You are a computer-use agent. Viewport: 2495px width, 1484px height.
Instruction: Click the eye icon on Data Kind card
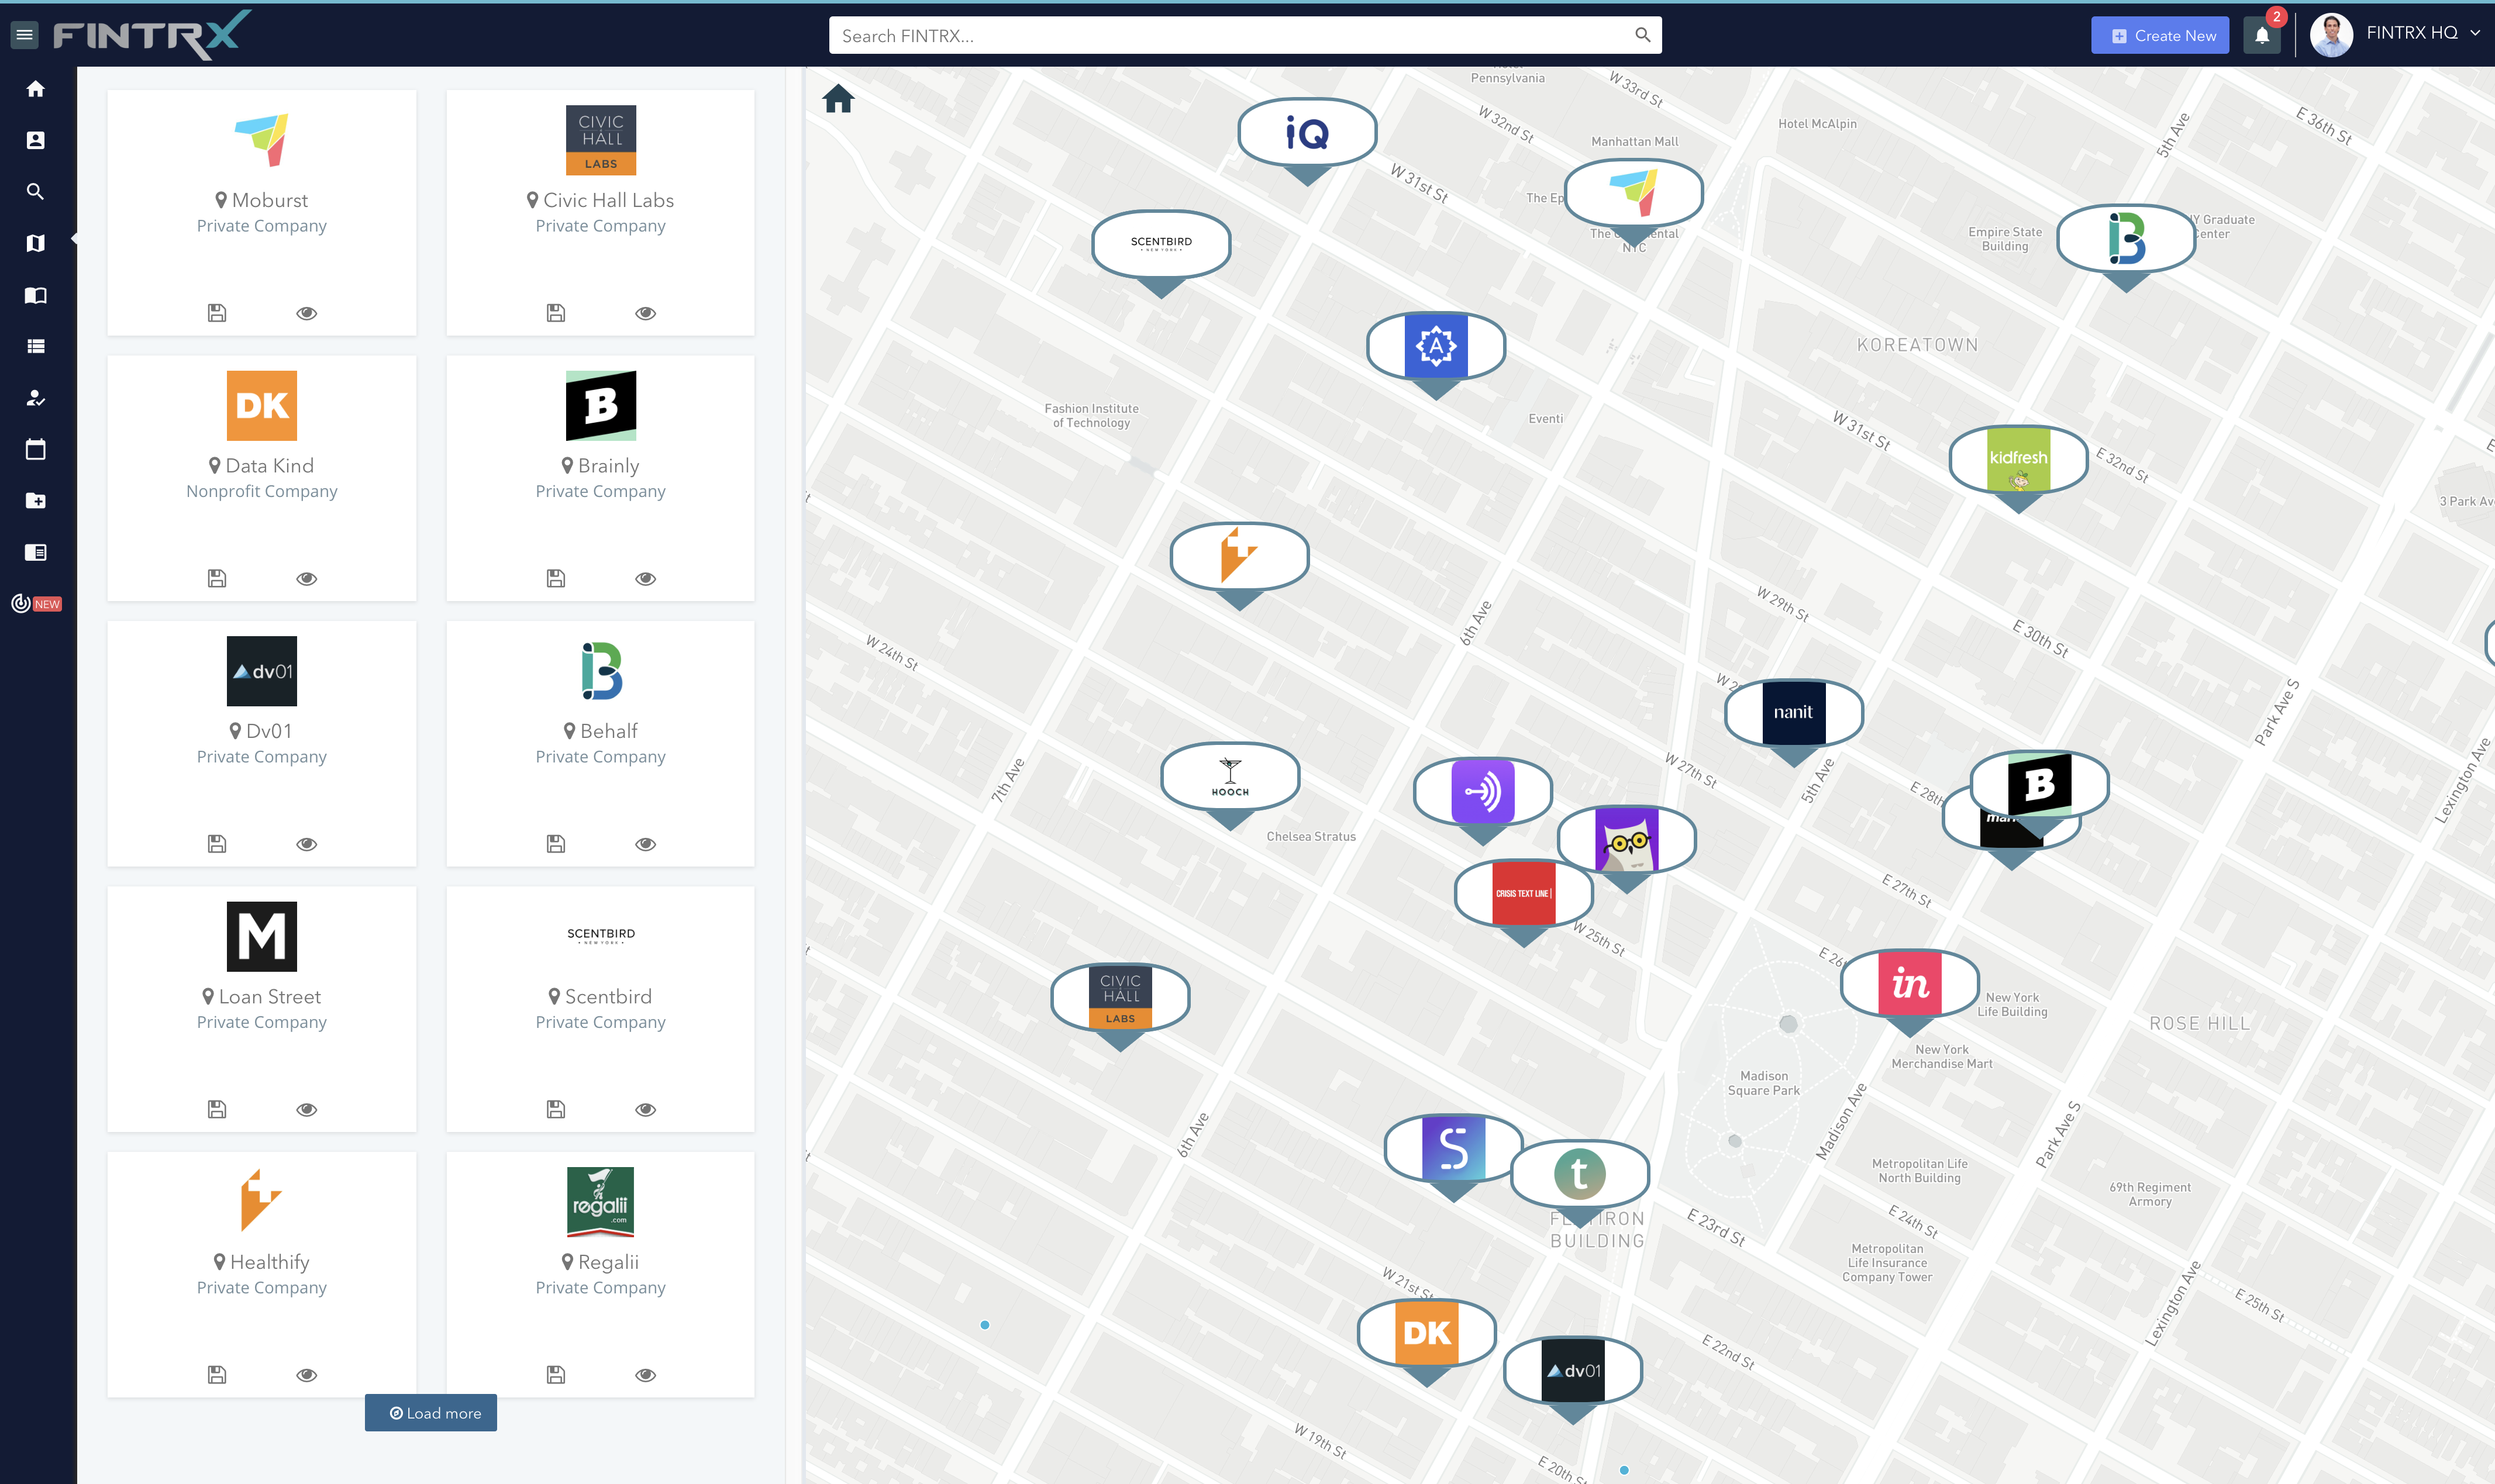pyautogui.click(x=307, y=578)
